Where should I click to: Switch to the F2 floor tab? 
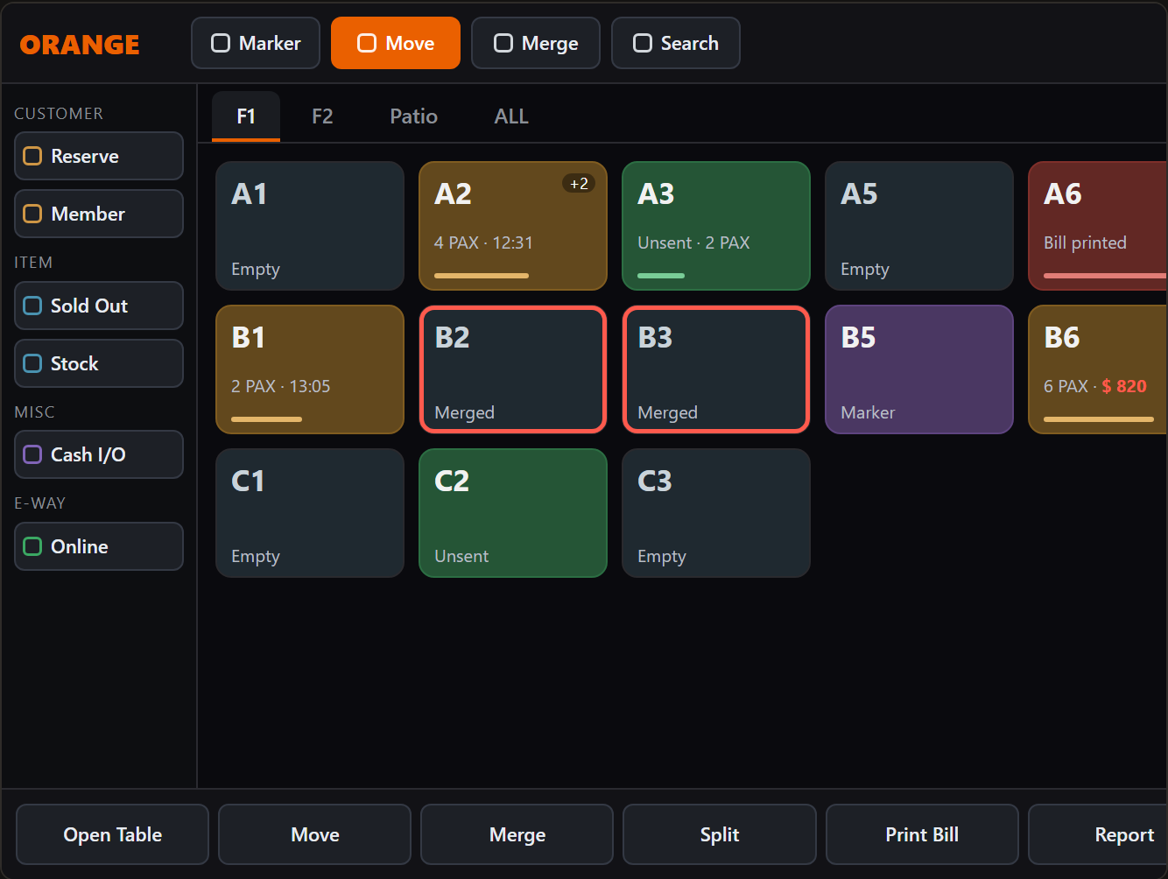point(322,116)
